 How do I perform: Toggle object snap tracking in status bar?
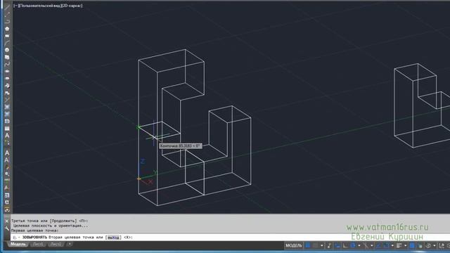pos(378,245)
